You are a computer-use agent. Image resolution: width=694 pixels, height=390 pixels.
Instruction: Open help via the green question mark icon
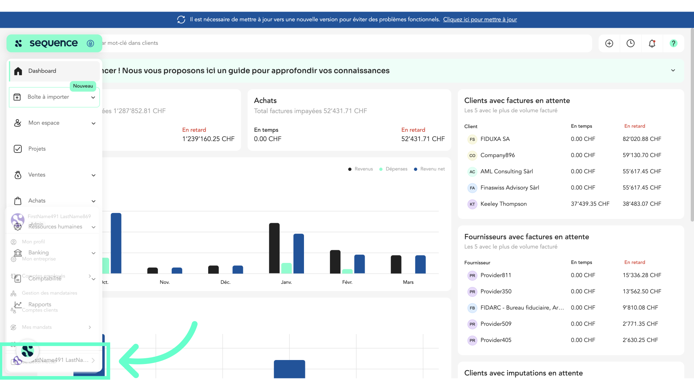pos(673,43)
